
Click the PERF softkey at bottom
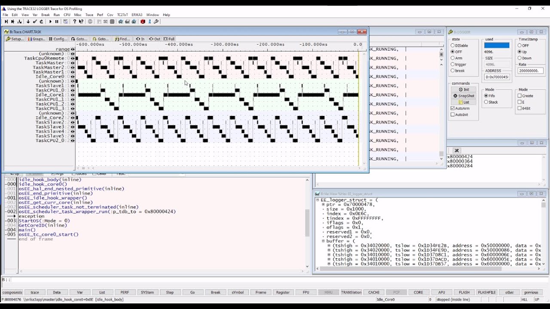125,292
